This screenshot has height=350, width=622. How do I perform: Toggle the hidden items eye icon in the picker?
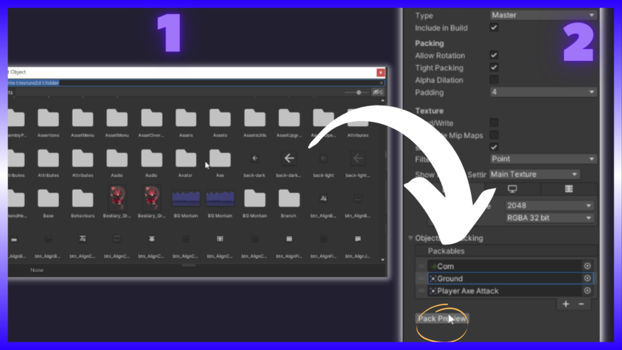click(377, 92)
